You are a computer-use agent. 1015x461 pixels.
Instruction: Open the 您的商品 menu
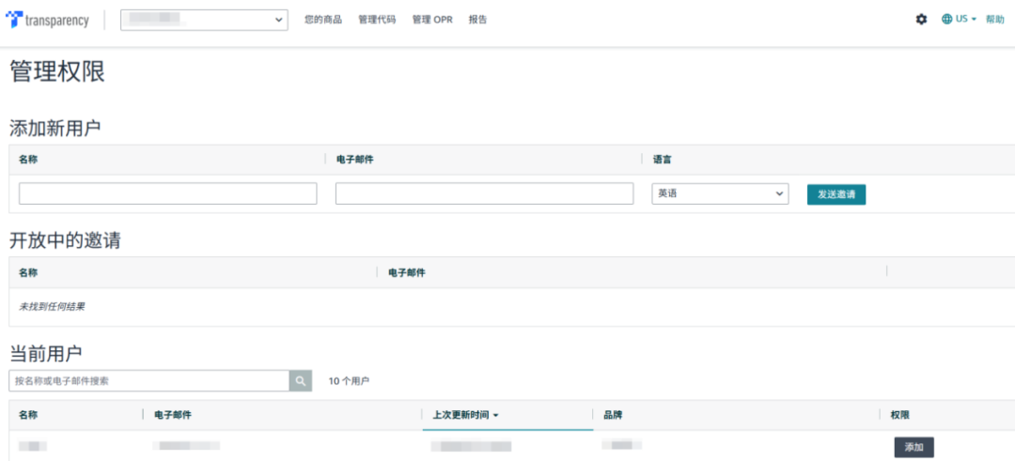coord(323,20)
